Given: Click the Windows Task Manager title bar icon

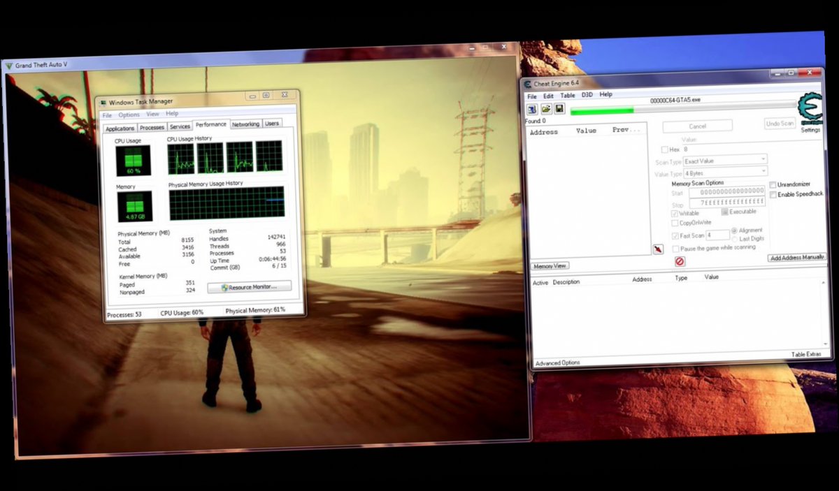Looking at the screenshot, I should tap(103, 102).
